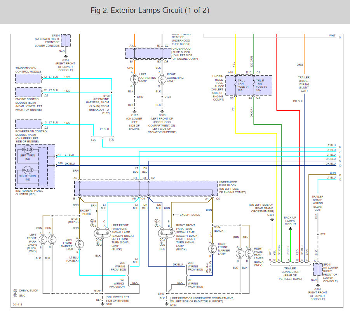The width and height of the screenshot is (350, 314).
Task: Click the 'BACK-UP LAMPS CIRCUIT' label
Action: pos(290,221)
